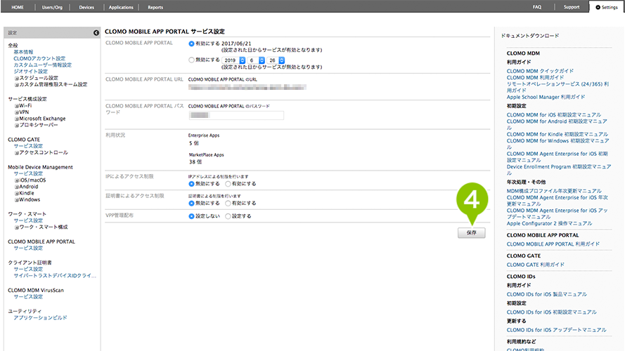Viewport: 625px width, 351px height.
Task: Expand the iOS/macOS tree item
Action: click(x=17, y=180)
